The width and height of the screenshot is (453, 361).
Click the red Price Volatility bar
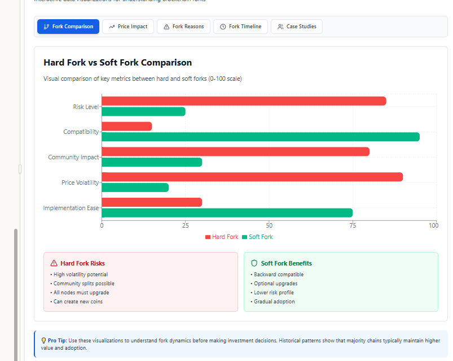pos(252,177)
